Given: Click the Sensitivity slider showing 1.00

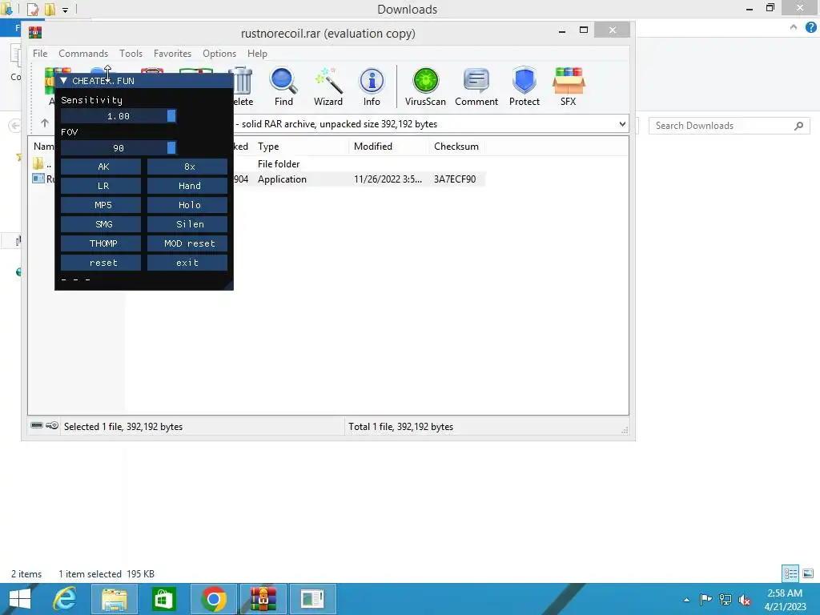Looking at the screenshot, I should [119, 116].
